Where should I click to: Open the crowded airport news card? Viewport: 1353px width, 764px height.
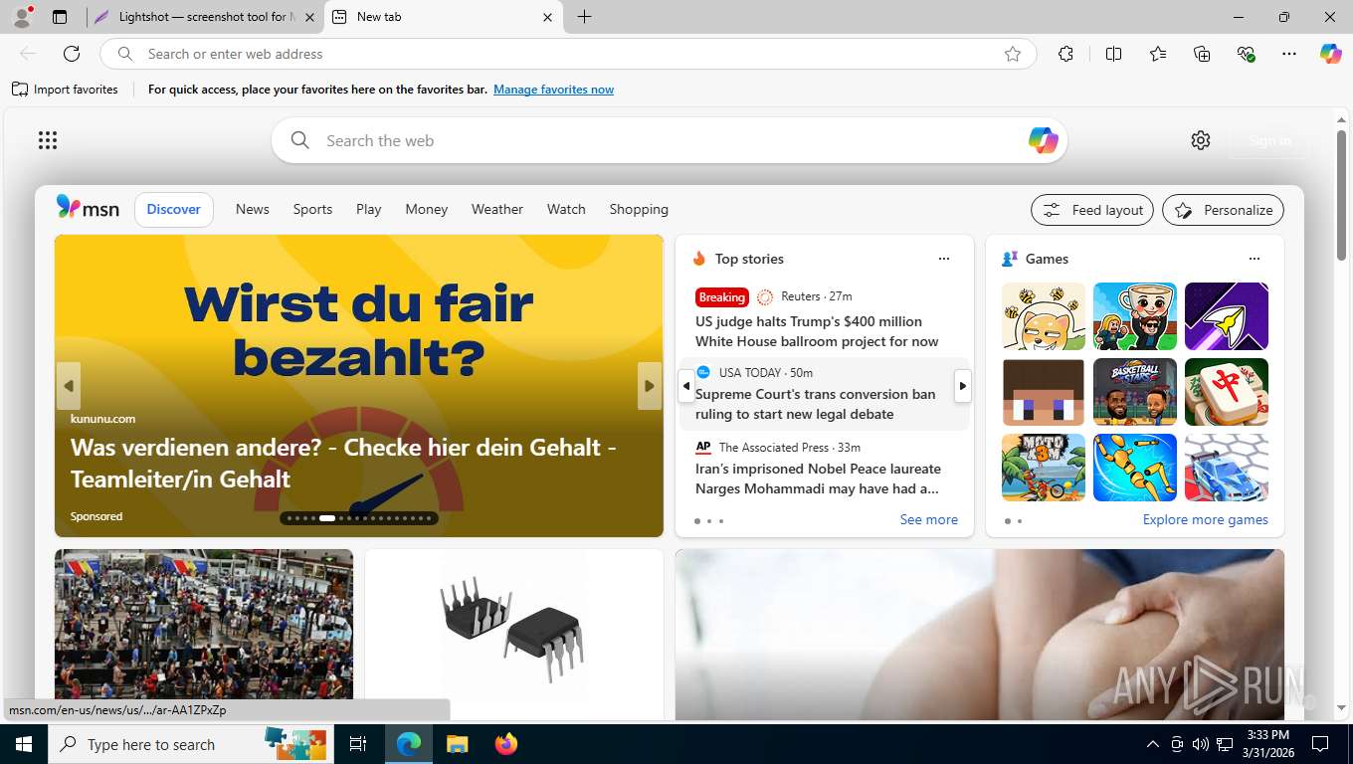(x=204, y=634)
